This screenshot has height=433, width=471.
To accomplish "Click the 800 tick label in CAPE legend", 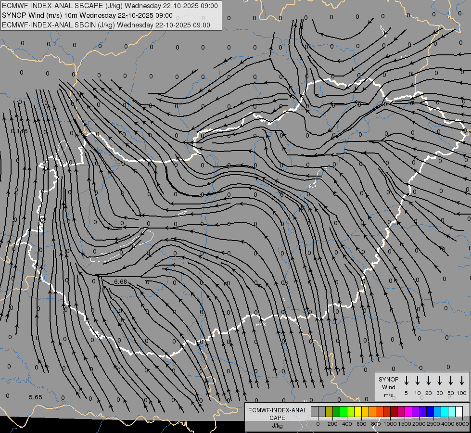I will tap(376, 424).
